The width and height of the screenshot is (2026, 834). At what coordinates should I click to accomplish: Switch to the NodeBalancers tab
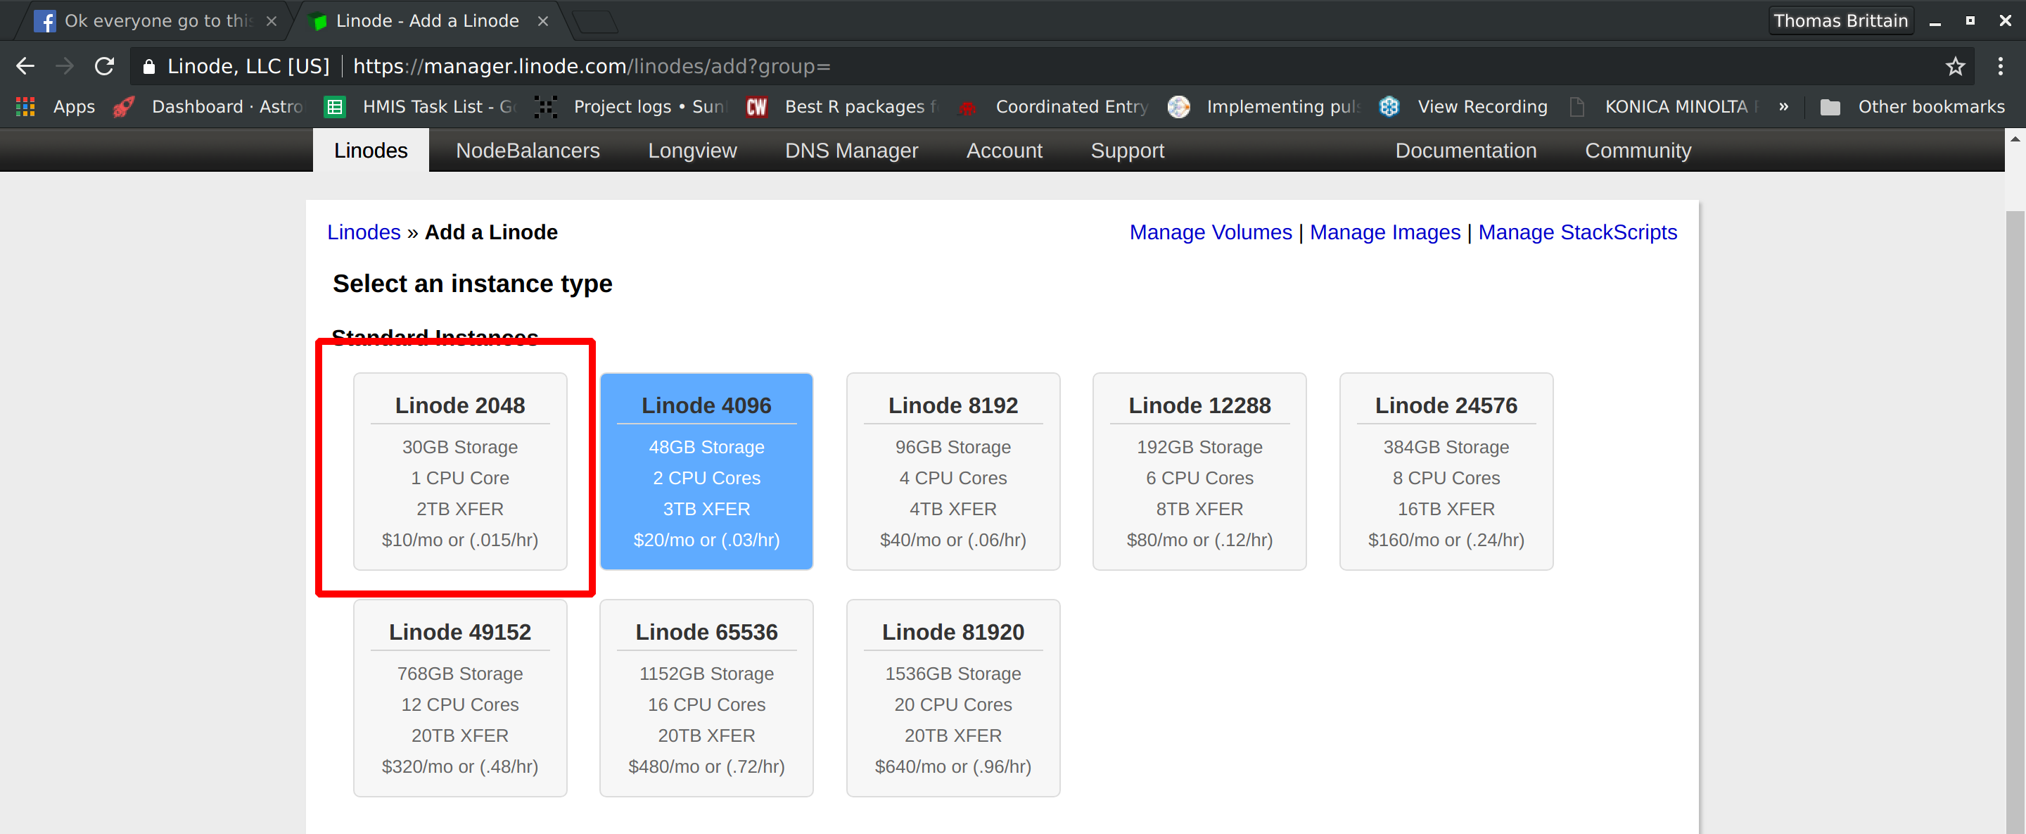click(527, 151)
